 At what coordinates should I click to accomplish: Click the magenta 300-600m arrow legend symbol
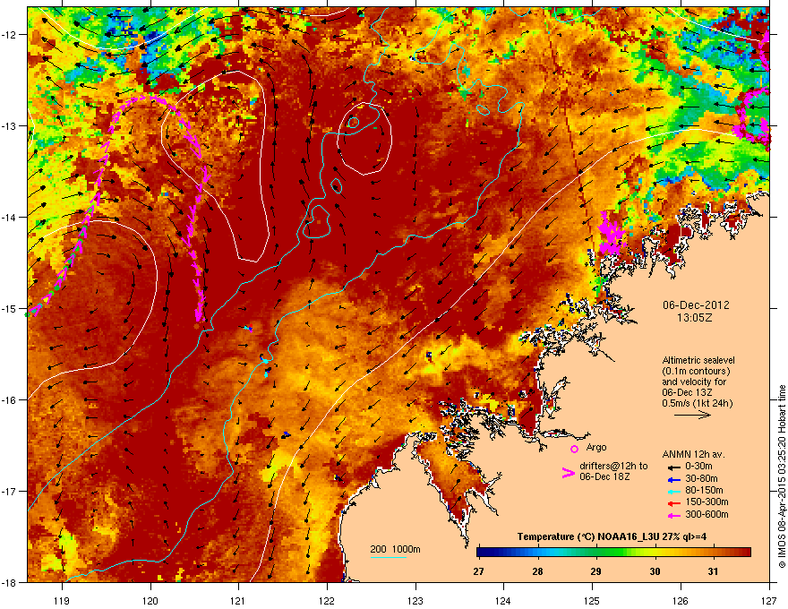pos(673,515)
